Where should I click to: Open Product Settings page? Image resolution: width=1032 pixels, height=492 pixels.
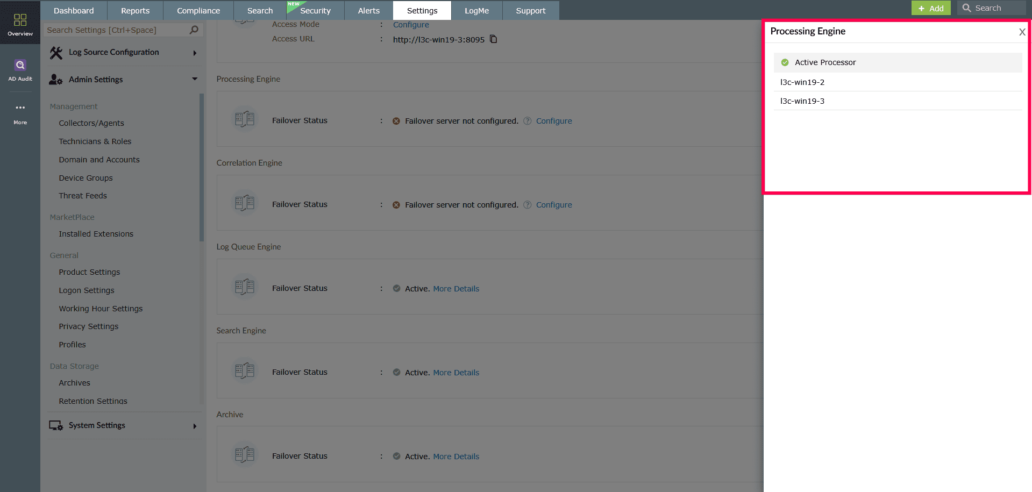(x=89, y=272)
